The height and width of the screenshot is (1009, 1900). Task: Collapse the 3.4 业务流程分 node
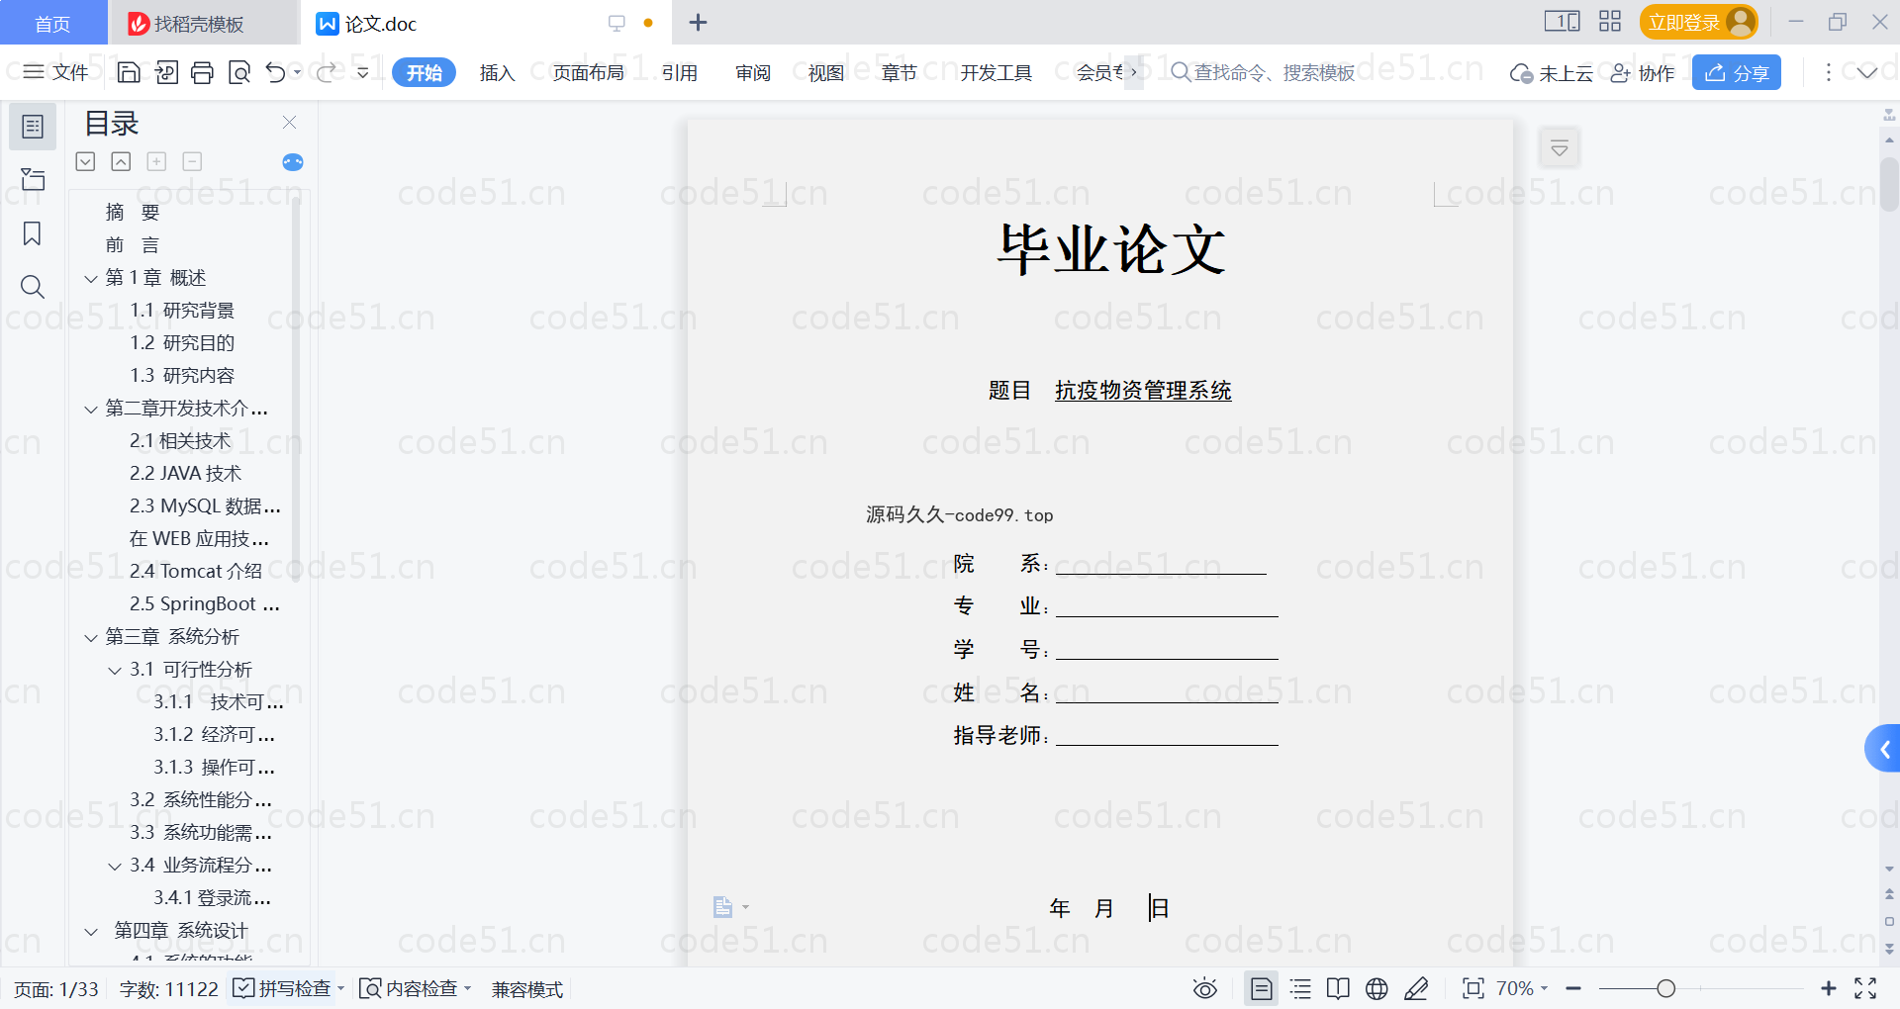[115, 867]
